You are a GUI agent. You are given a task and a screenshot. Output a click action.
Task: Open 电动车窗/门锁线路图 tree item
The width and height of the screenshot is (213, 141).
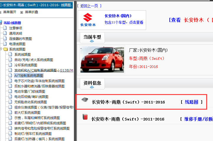[x=30, y=91]
